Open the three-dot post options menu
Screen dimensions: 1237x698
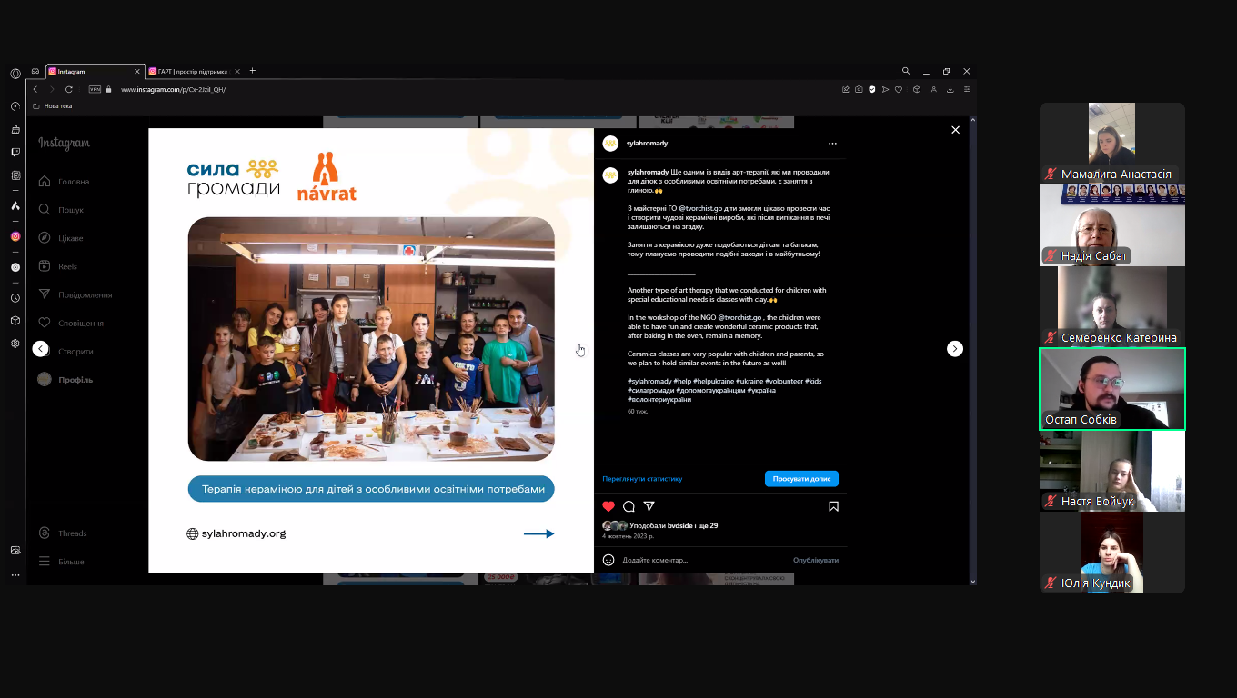(832, 144)
